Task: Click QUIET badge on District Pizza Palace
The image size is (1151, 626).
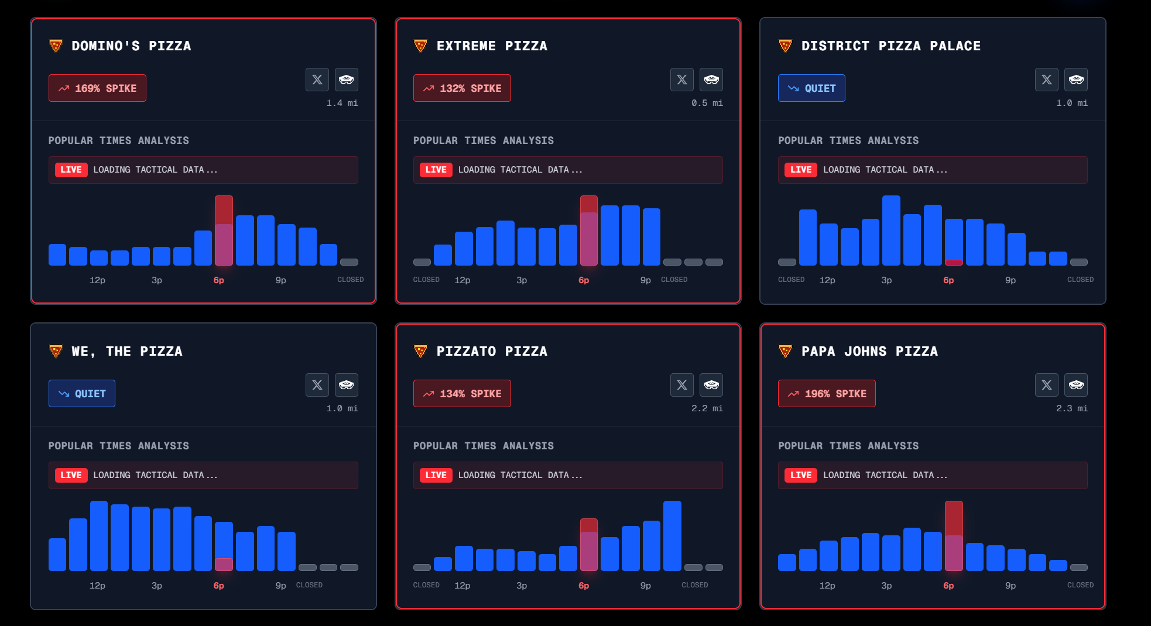Action: click(811, 88)
